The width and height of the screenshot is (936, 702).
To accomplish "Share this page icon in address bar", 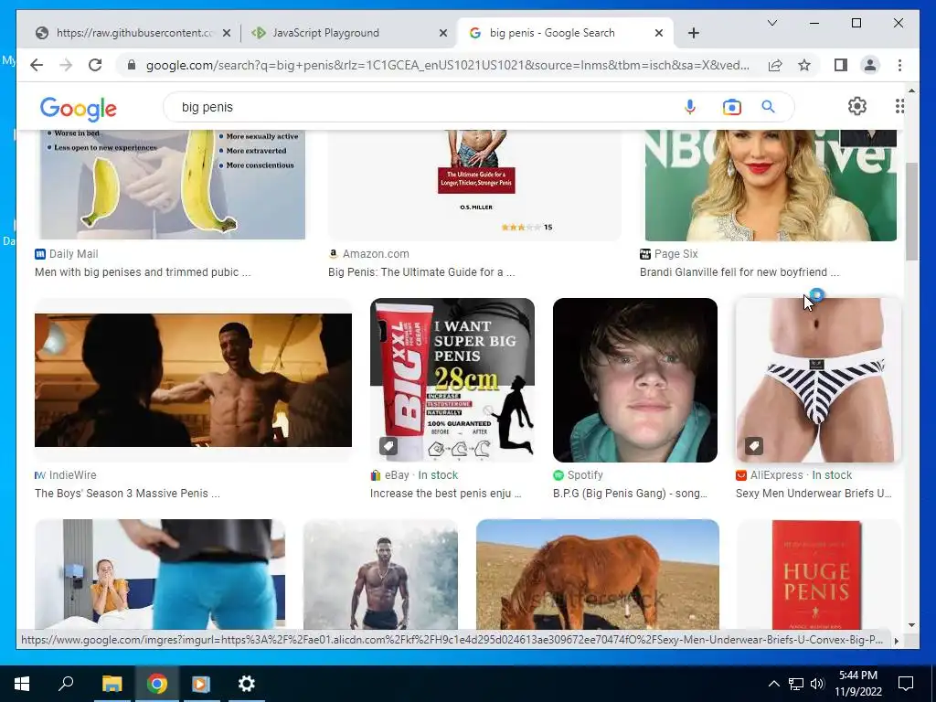I will tap(775, 65).
